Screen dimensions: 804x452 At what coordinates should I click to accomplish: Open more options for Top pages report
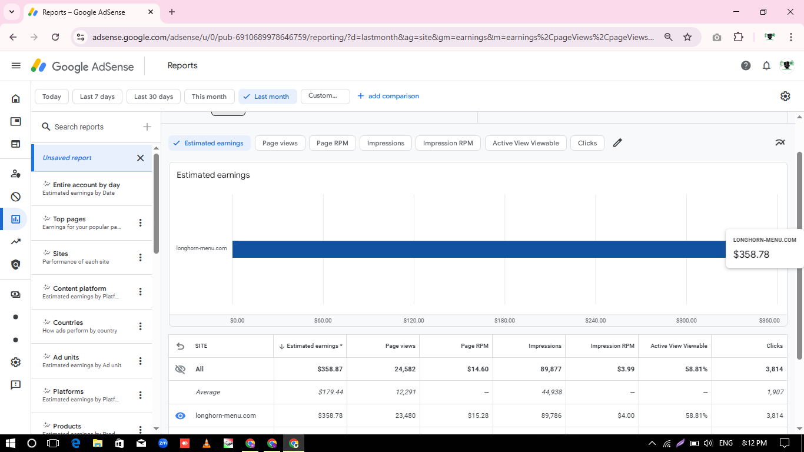[x=140, y=222]
